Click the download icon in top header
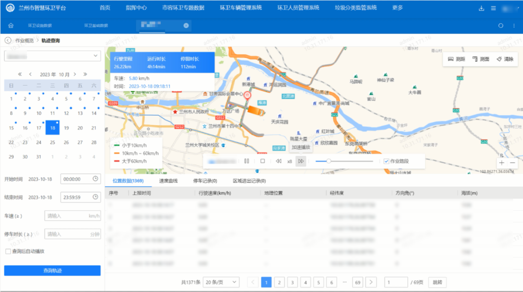 click(x=481, y=8)
